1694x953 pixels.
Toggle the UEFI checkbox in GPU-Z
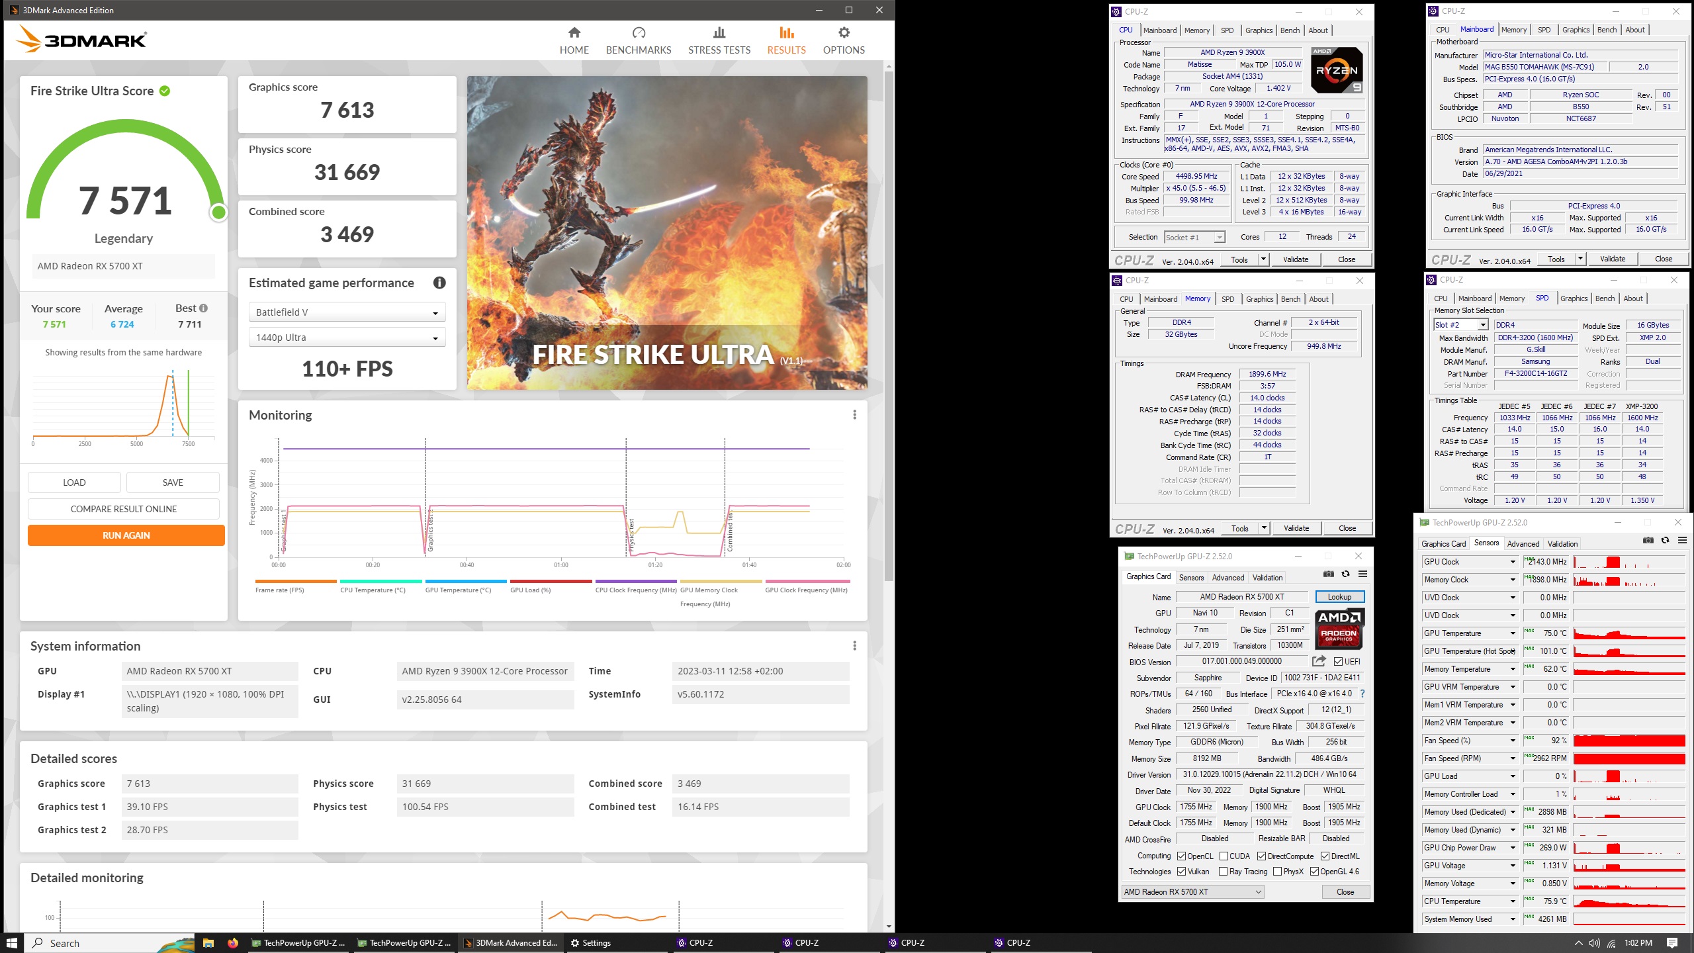[x=1338, y=661]
